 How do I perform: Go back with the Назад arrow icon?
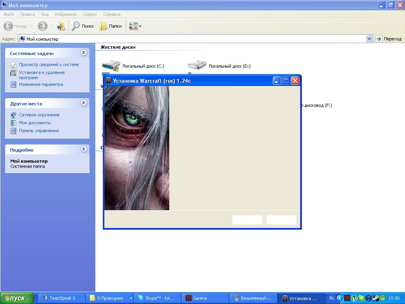pos(8,26)
